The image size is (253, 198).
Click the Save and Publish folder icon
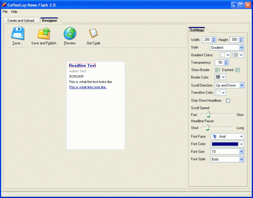[44, 33]
